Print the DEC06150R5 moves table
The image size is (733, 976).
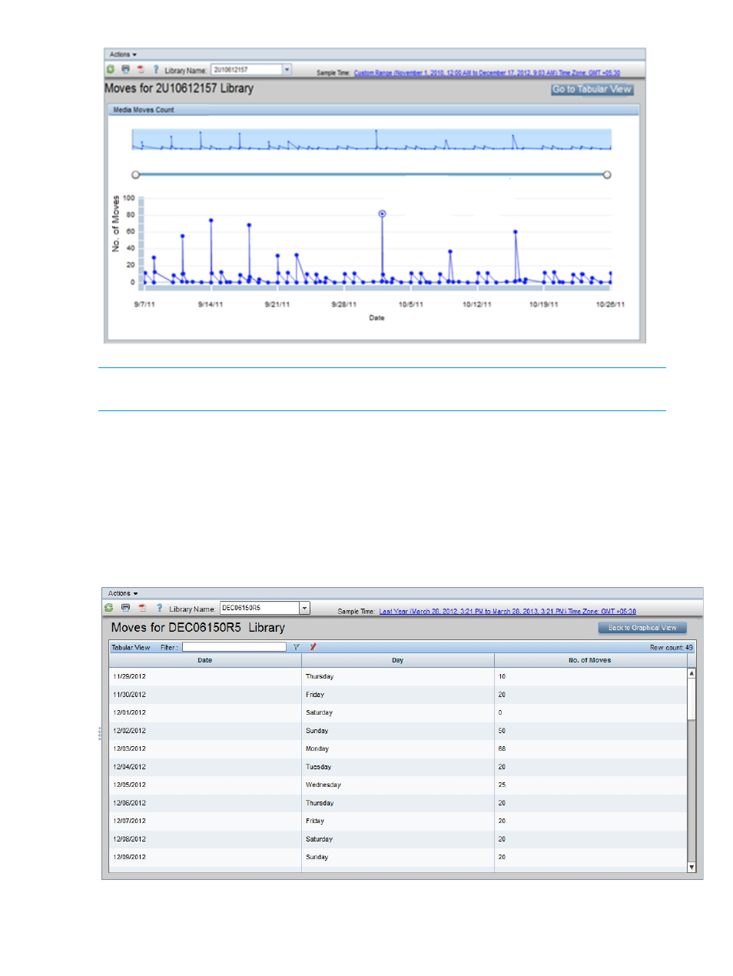[125, 608]
